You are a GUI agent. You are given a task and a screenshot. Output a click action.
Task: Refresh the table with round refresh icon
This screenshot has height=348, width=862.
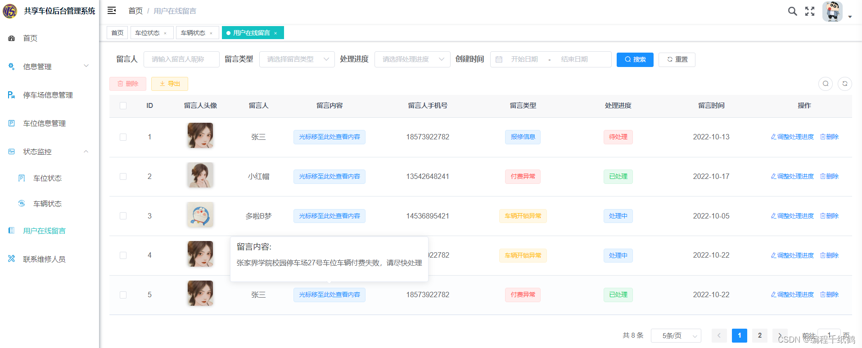(x=845, y=84)
